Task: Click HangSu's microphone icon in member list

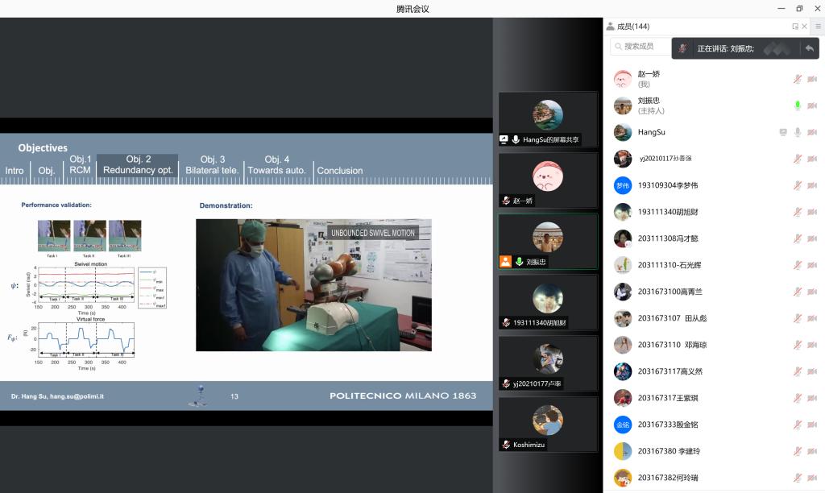Action: coord(797,132)
